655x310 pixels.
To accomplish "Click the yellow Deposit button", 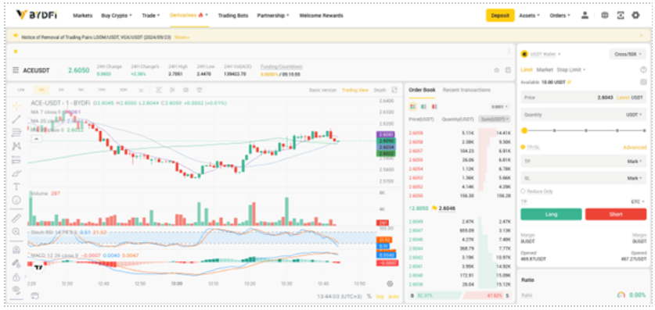I will point(500,16).
